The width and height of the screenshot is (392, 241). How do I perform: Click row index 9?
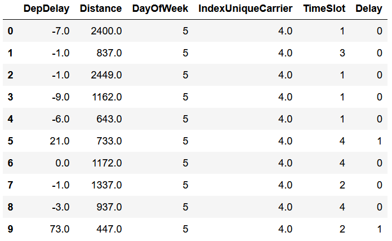pyautogui.click(x=10, y=229)
